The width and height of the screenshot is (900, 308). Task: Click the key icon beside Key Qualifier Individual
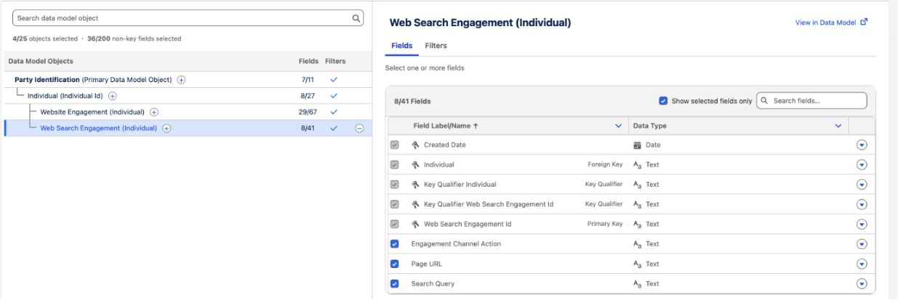point(416,185)
